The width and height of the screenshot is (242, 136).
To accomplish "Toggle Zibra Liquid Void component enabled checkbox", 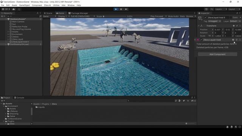I will tap(201, 40).
